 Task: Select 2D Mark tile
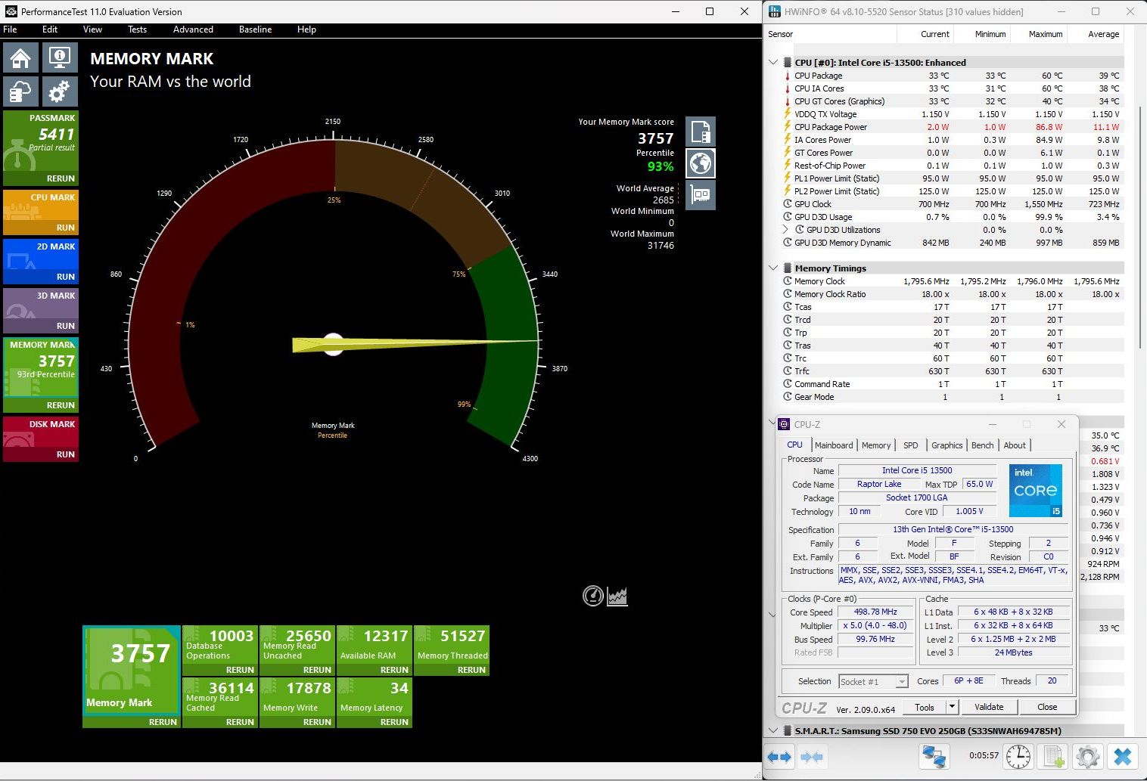tap(41, 262)
